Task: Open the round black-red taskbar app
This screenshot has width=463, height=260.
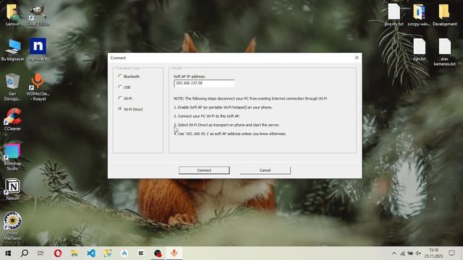Action: [x=158, y=253]
